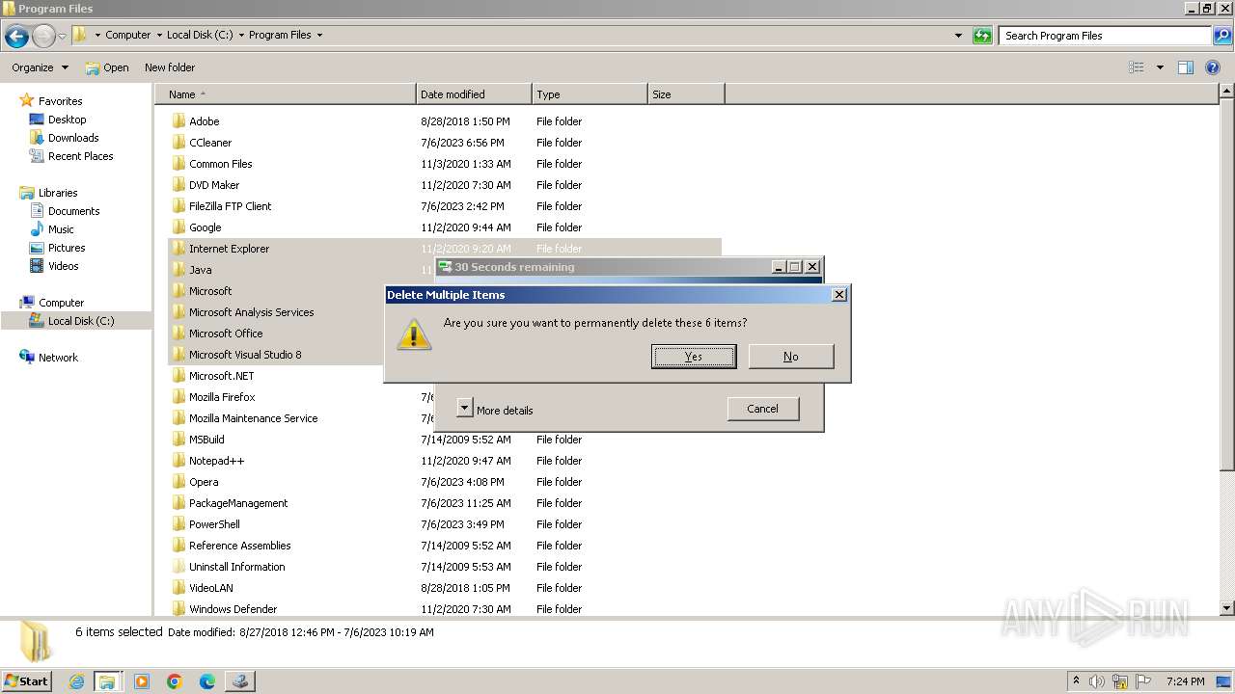Viewport: 1235px width, 694px height.
Task: Launch Google Chrome from the taskbar
Action: (175, 681)
